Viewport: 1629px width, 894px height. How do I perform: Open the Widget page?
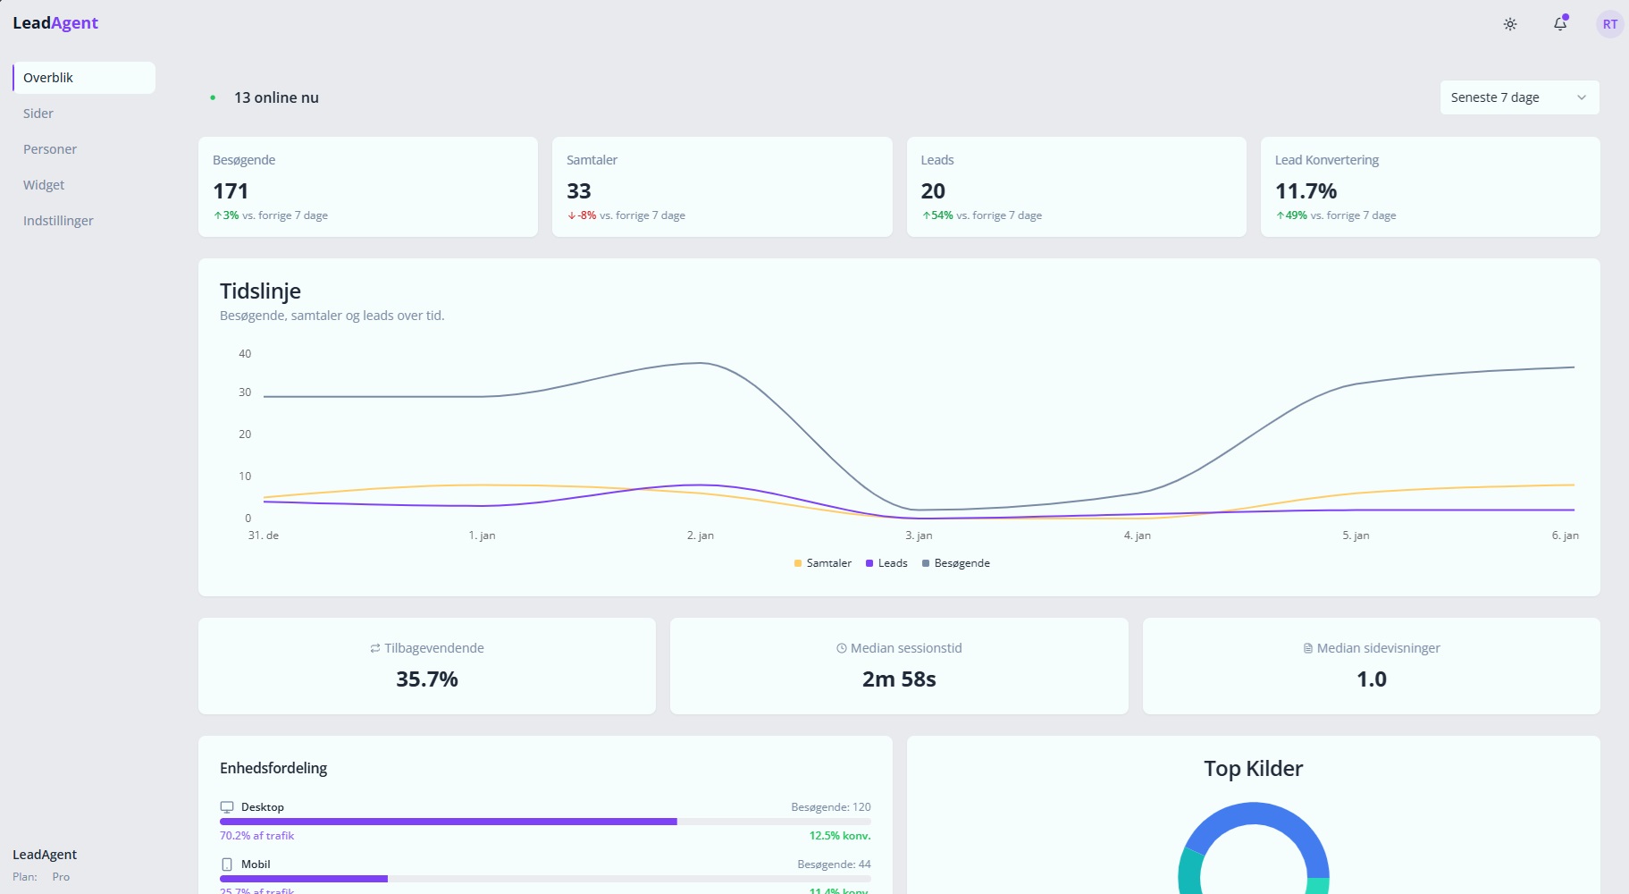pyautogui.click(x=43, y=184)
